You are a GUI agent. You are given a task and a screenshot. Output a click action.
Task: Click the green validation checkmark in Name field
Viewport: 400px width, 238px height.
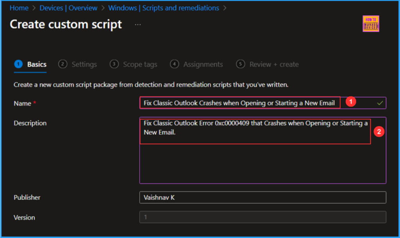point(380,103)
